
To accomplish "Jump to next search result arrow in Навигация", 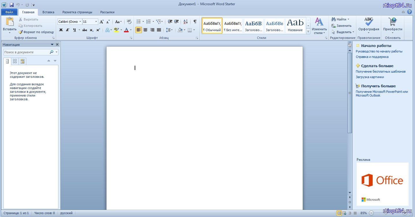I will (55, 61).
